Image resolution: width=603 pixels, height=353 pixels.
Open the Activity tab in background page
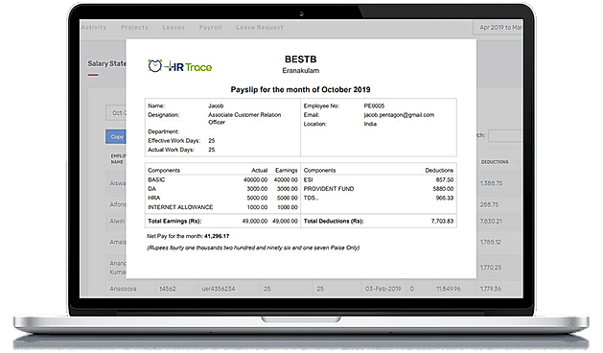[94, 27]
